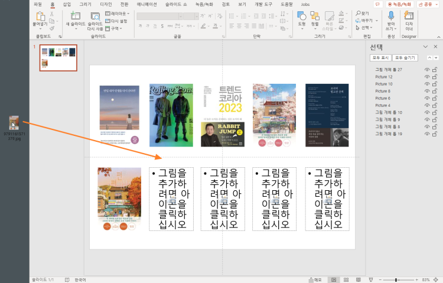Click spell check icon in status bar

click(67, 279)
